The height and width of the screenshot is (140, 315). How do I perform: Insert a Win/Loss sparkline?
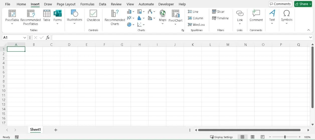[196, 25]
